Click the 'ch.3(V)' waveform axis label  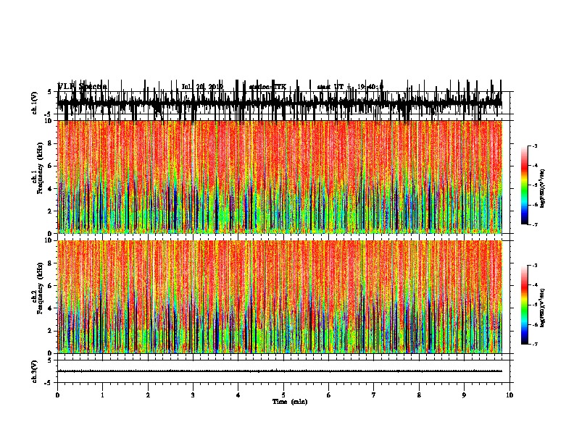(34, 371)
